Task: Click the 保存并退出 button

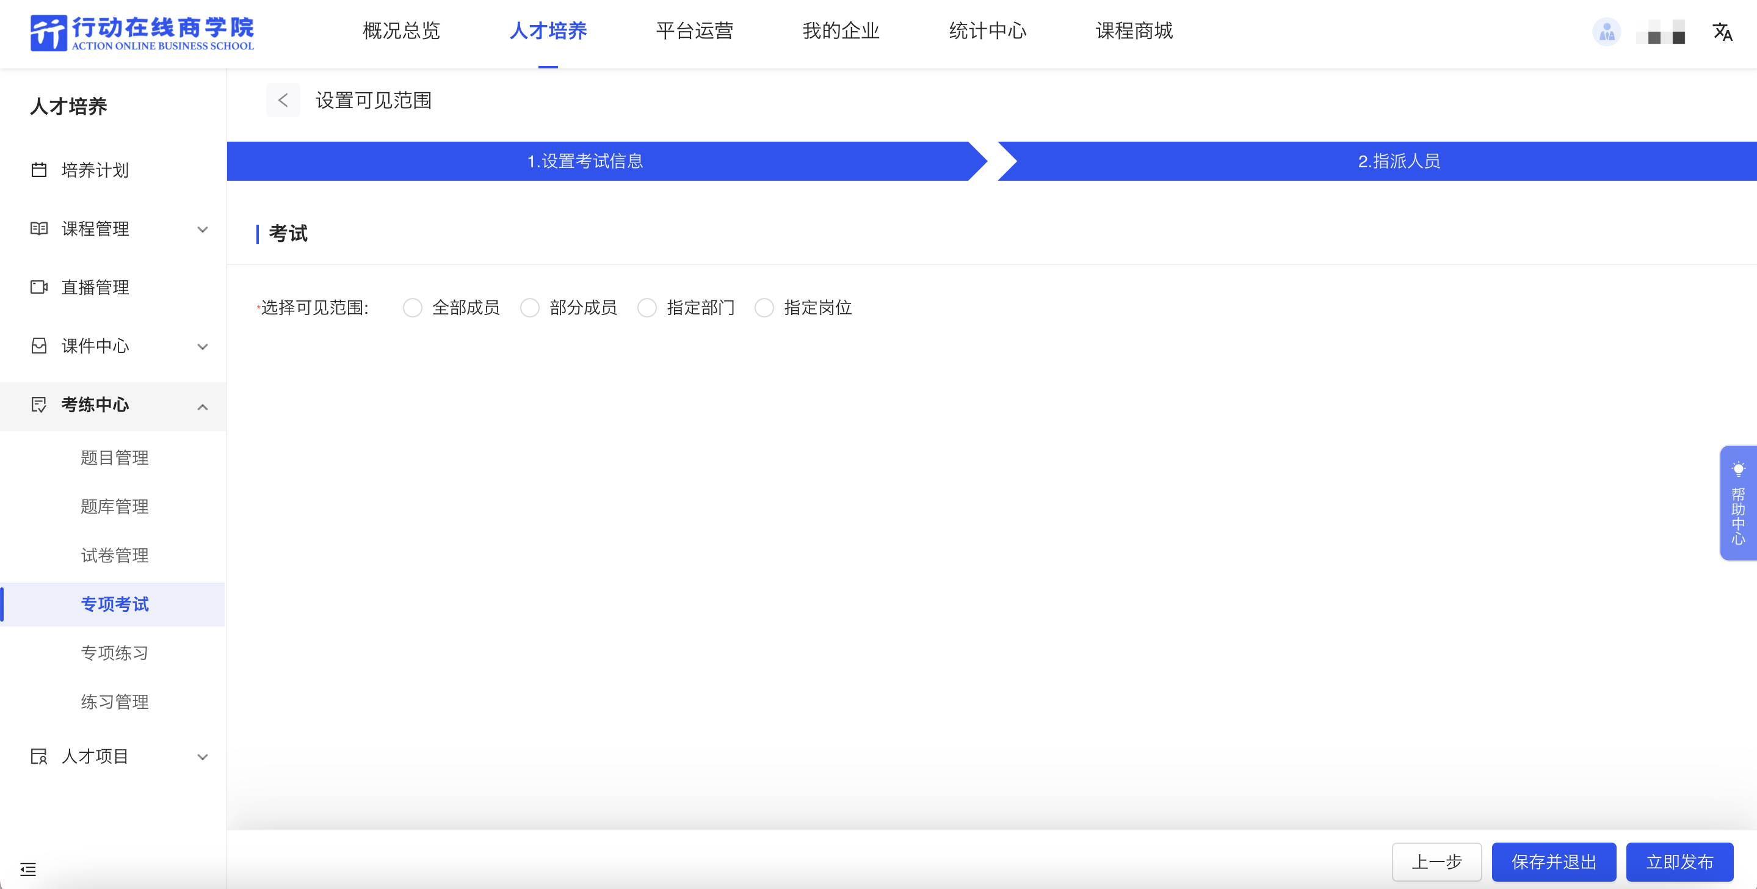Action: point(1554,862)
